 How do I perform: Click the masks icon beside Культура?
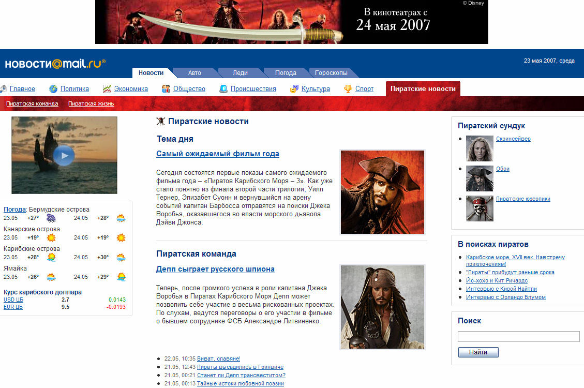point(294,89)
